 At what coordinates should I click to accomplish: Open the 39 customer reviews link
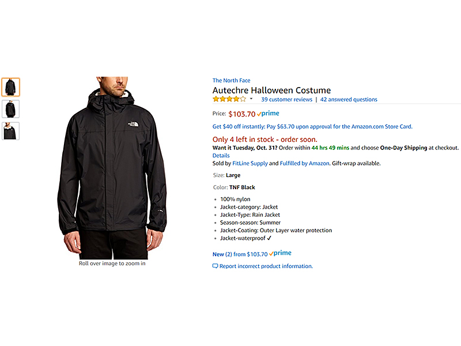pos(286,99)
